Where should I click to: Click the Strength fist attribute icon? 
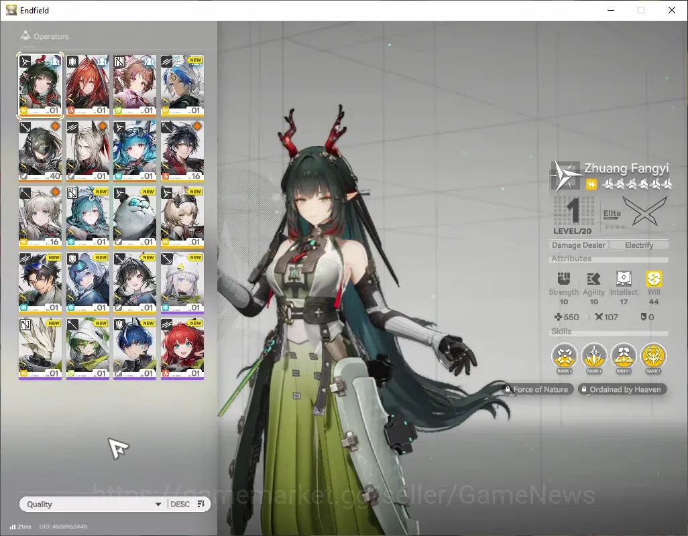click(564, 278)
